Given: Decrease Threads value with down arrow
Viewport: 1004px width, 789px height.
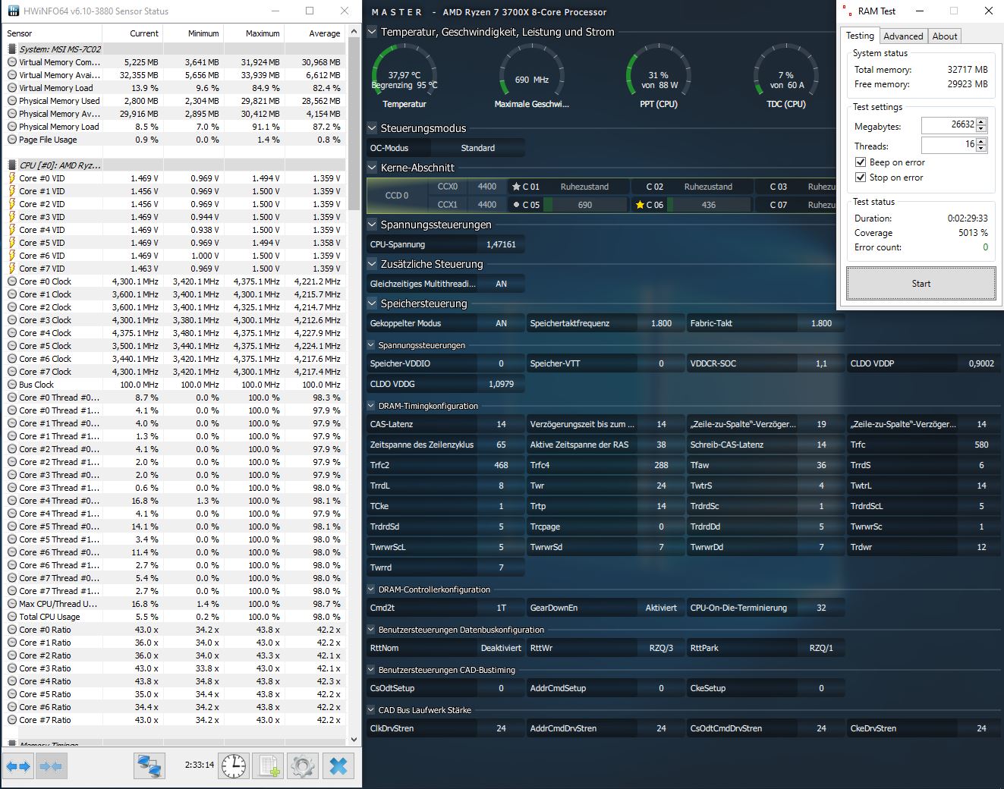Looking at the screenshot, I should click(981, 148).
